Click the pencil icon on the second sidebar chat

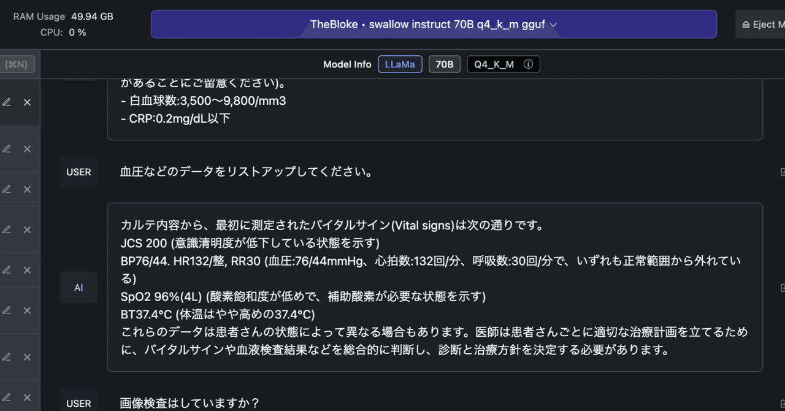coord(7,148)
